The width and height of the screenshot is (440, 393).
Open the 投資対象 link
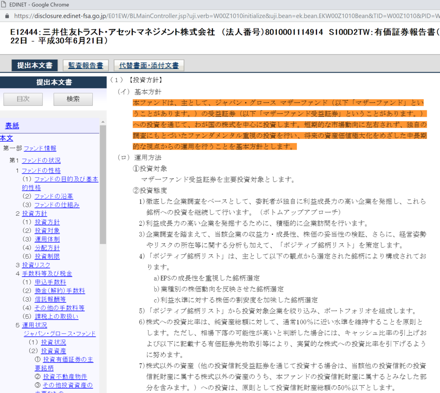tap(47, 231)
